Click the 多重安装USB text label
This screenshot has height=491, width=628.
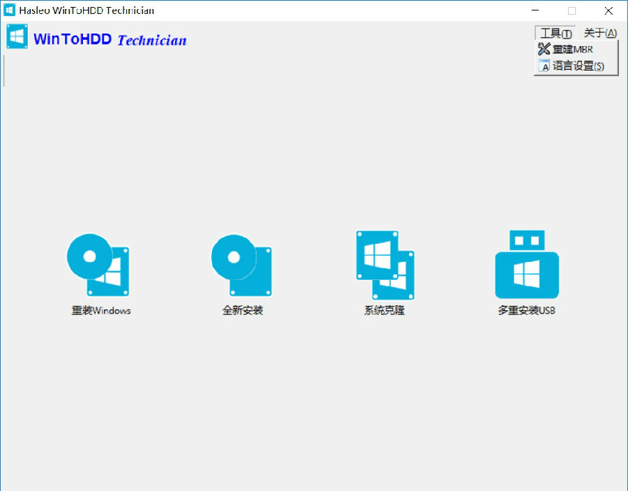coord(527,310)
